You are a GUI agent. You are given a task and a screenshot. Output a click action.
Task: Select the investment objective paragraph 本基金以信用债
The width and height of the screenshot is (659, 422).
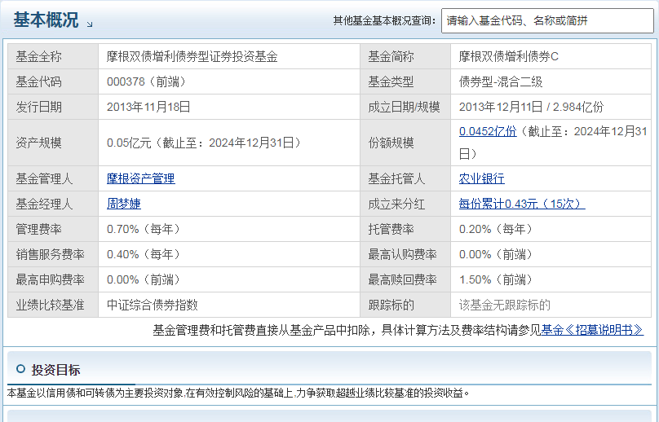click(238, 393)
